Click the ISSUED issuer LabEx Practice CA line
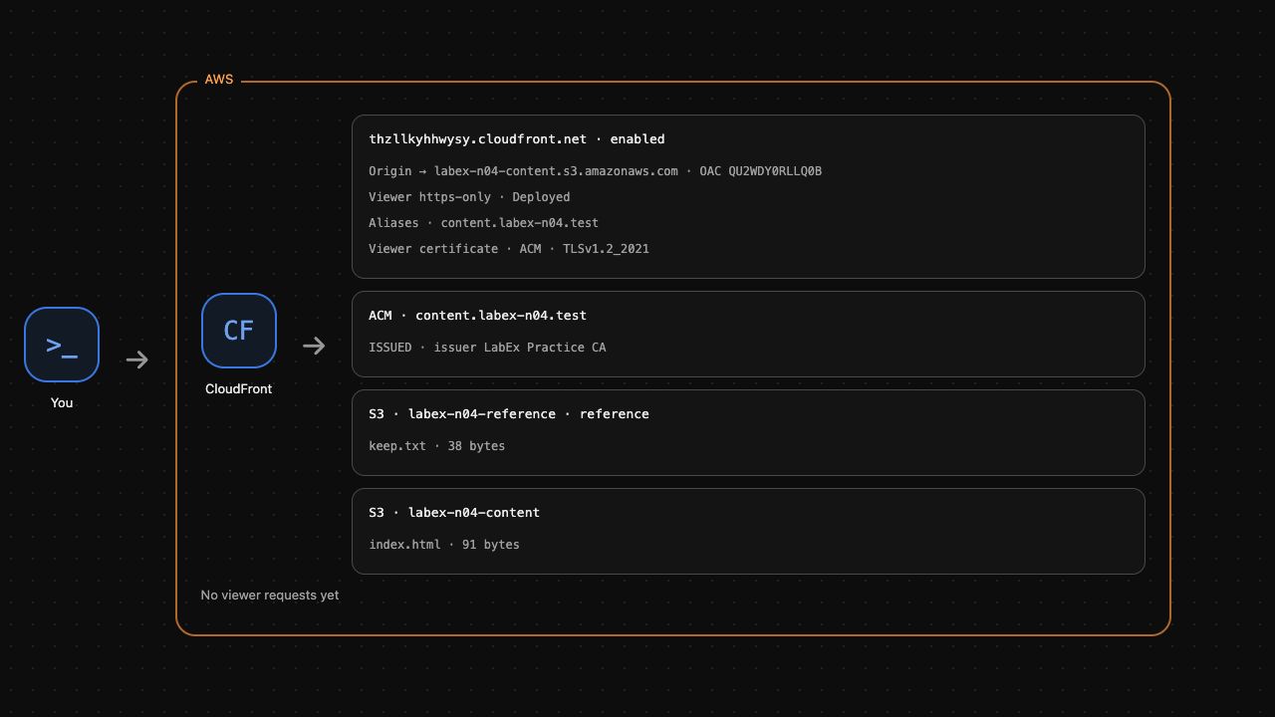Screen dimensions: 1275x717 487,348
